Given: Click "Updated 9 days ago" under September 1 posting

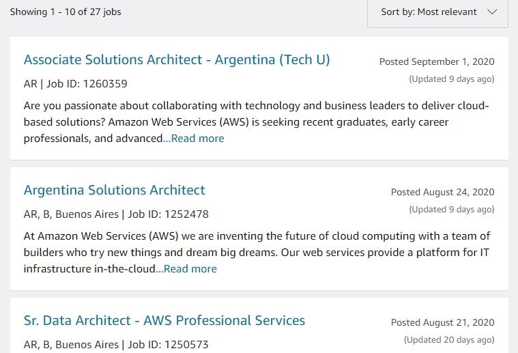Looking at the screenshot, I should pyautogui.click(x=452, y=79).
